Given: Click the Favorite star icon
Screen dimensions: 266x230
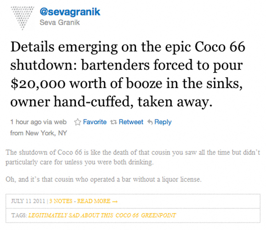Looking at the screenshot, I should [78, 122].
